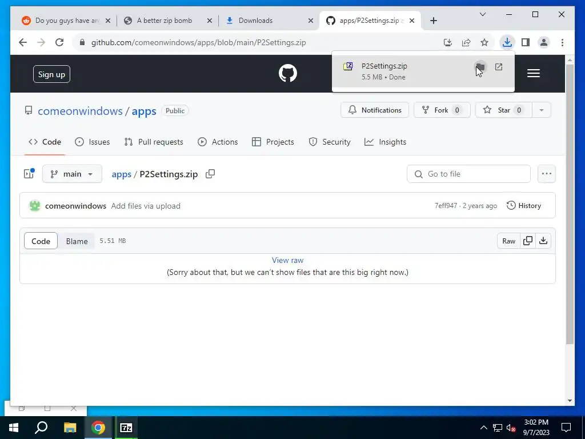Open 7-Zip from the taskbar
Image resolution: width=585 pixels, height=439 pixels.
click(126, 428)
